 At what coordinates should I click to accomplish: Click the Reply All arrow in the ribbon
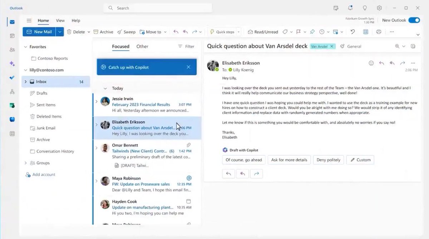(185, 32)
